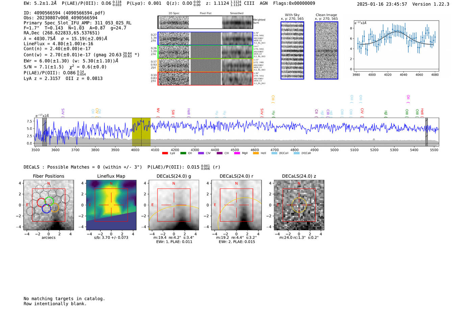This screenshot has width=473, height=322.
Task: Click the magenta MgII legend swatch
Action: (x=237, y=153)
